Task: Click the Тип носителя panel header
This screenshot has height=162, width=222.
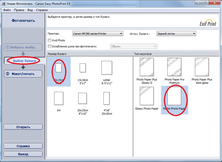Action: click(176, 54)
